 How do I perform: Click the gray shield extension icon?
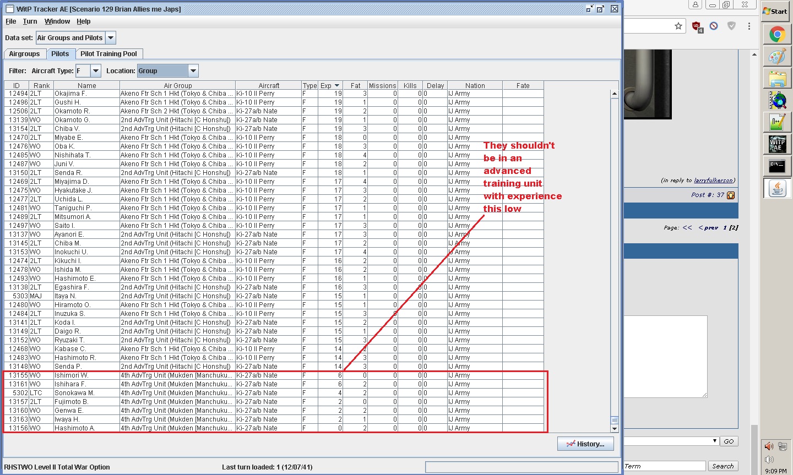(x=731, y=26)
